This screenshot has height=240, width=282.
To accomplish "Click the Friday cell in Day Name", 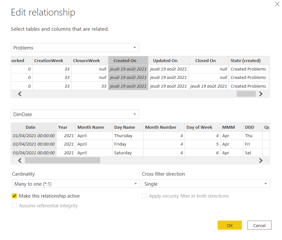I will pyautogui.click(x=128, y=144).
